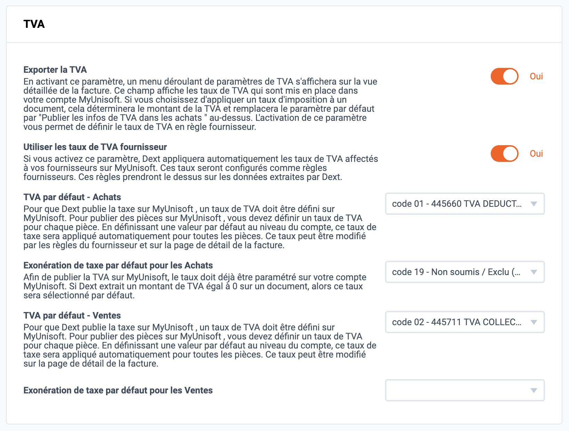Click the TVA section header title

click(34, 24)
